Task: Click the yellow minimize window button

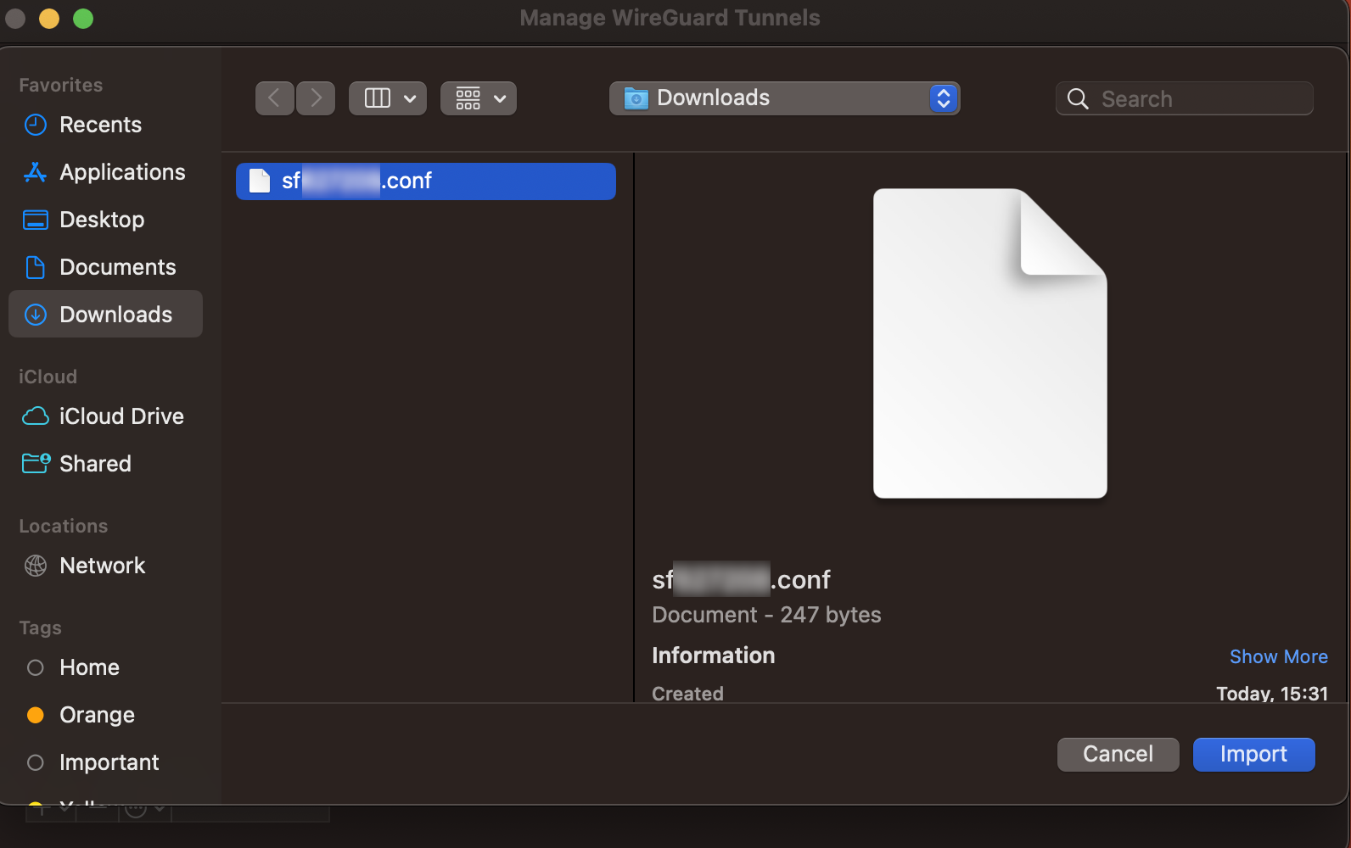Action: pos(49,19)
